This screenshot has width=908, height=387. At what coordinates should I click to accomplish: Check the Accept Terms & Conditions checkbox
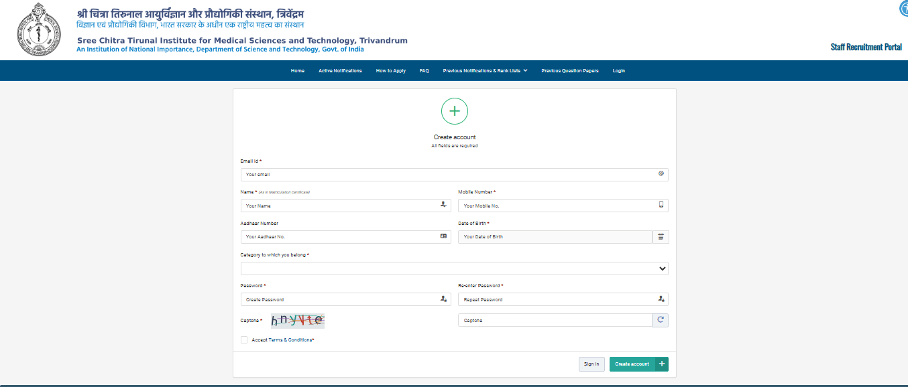[244, 339]
